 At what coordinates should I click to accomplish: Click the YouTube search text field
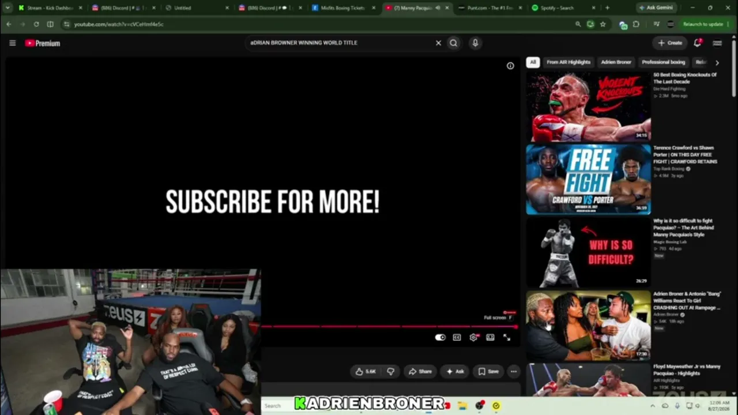point(340,43)
